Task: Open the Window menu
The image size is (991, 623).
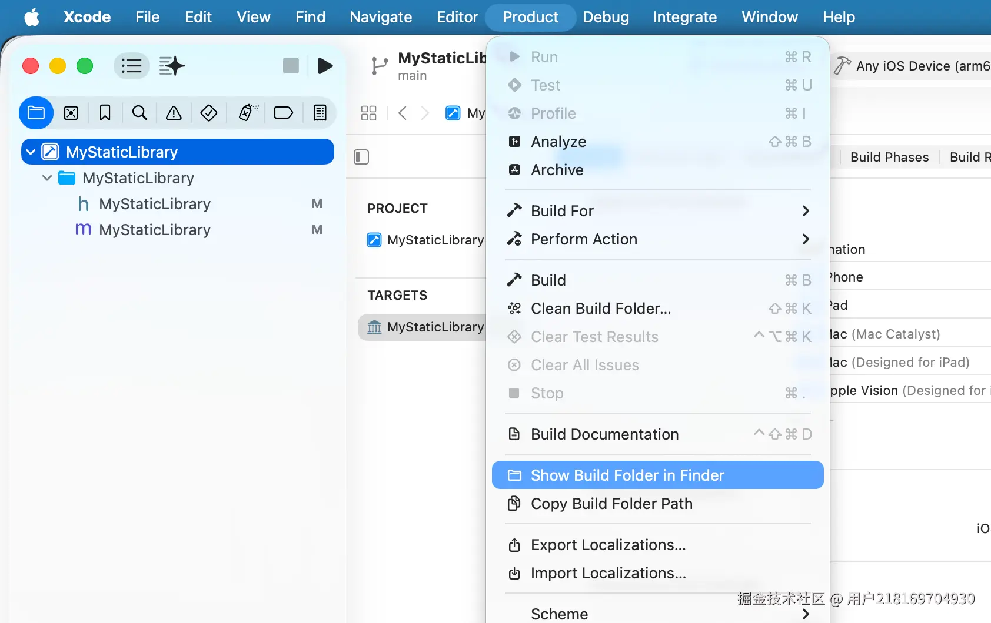Action: tap(770, 17)
